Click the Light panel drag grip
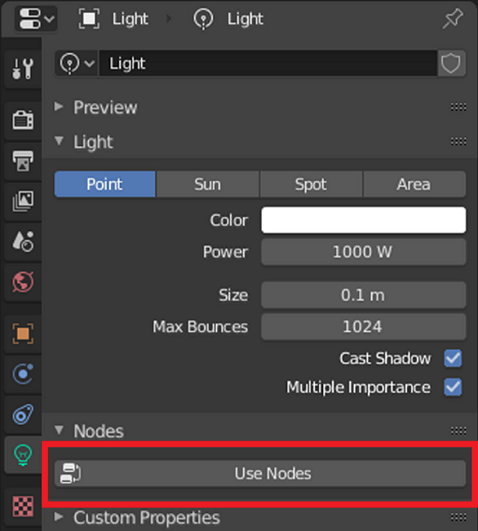The image size is (478, 531). point(459,142)
